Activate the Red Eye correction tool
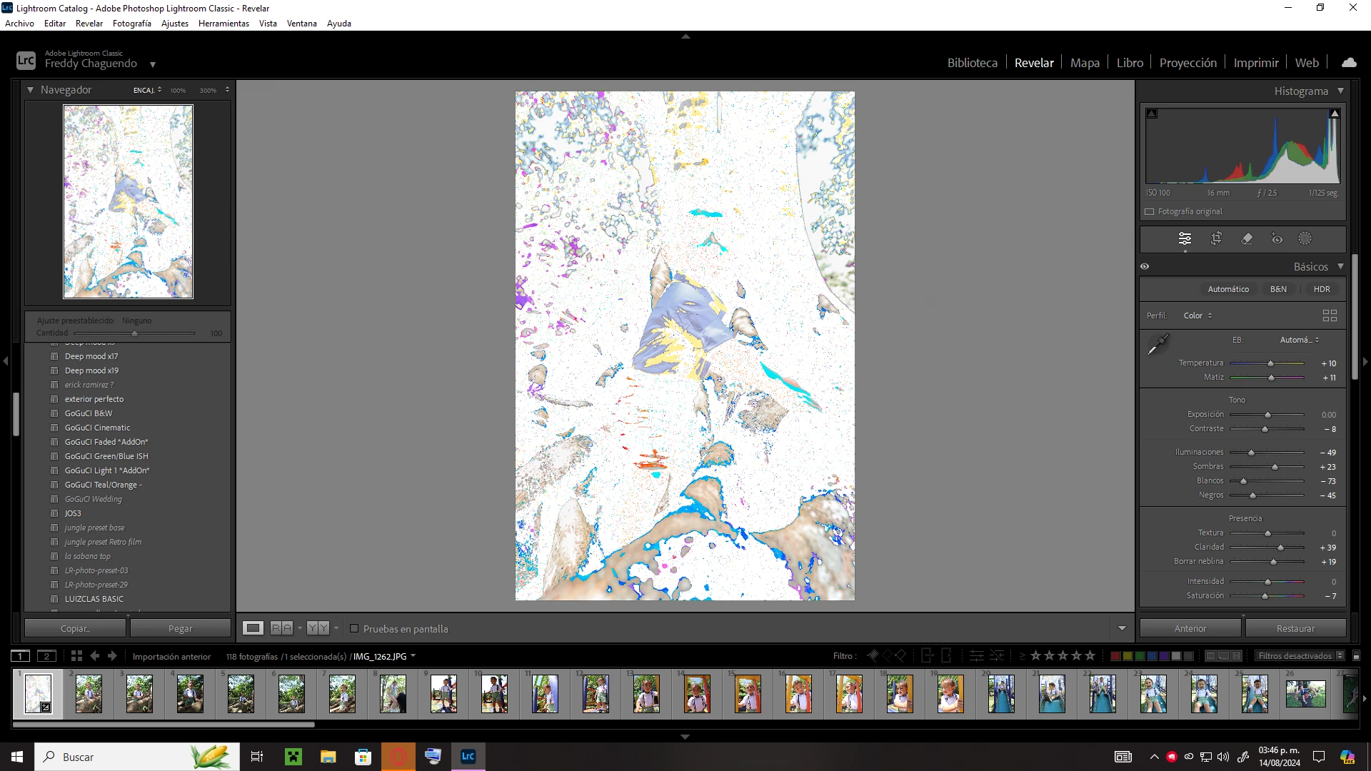The image size is (1371, 771). click(1277, 238)
